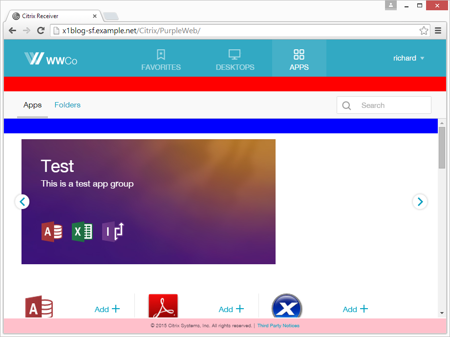
Task: Open the Chrome hamburger menu
Action: [438, 30]
